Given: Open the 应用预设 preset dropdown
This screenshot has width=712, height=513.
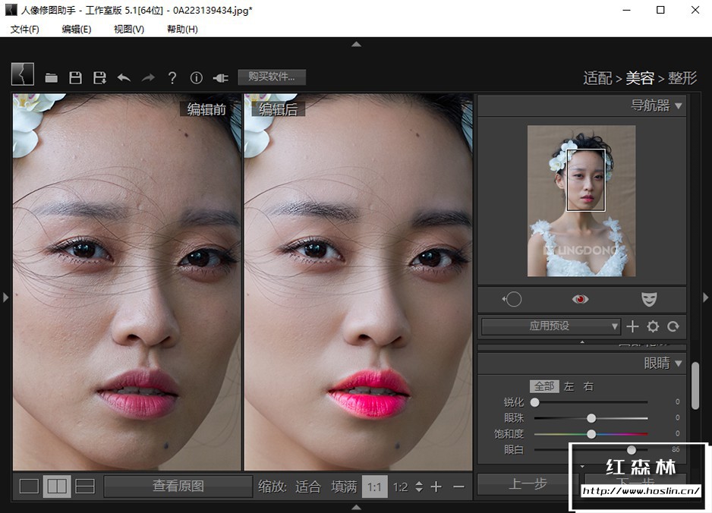Looking at the screenshot, I should 551,326.
